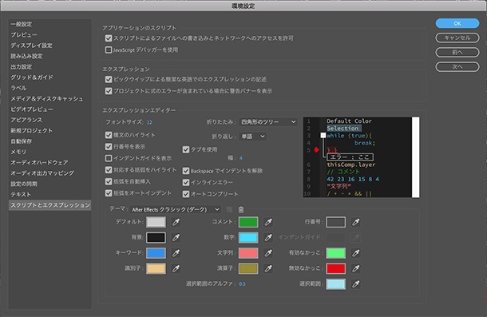Open the 折りたたみ dropdown
The image size is (487, 317).
point(268,122)
